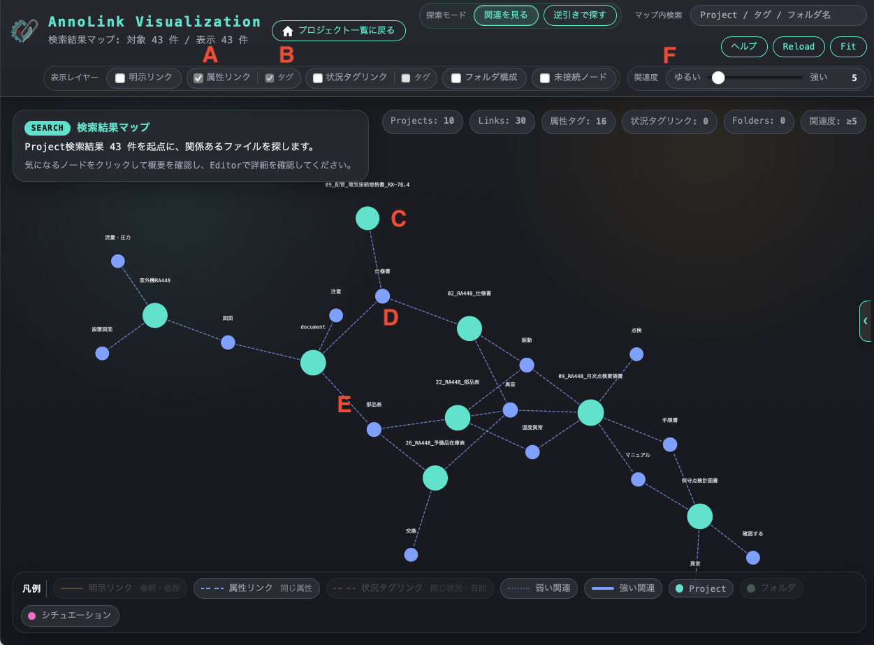Viewport: 874px width, 645px height.
Task: Click the AnnoLink gear logo icon
Action: tap(25, 31)
